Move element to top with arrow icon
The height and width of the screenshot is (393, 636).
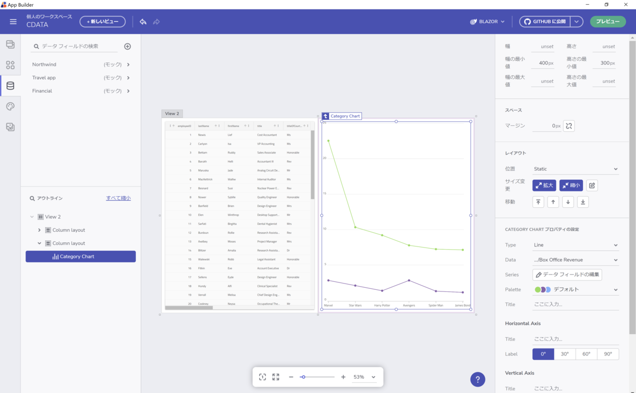coord(538,202)
